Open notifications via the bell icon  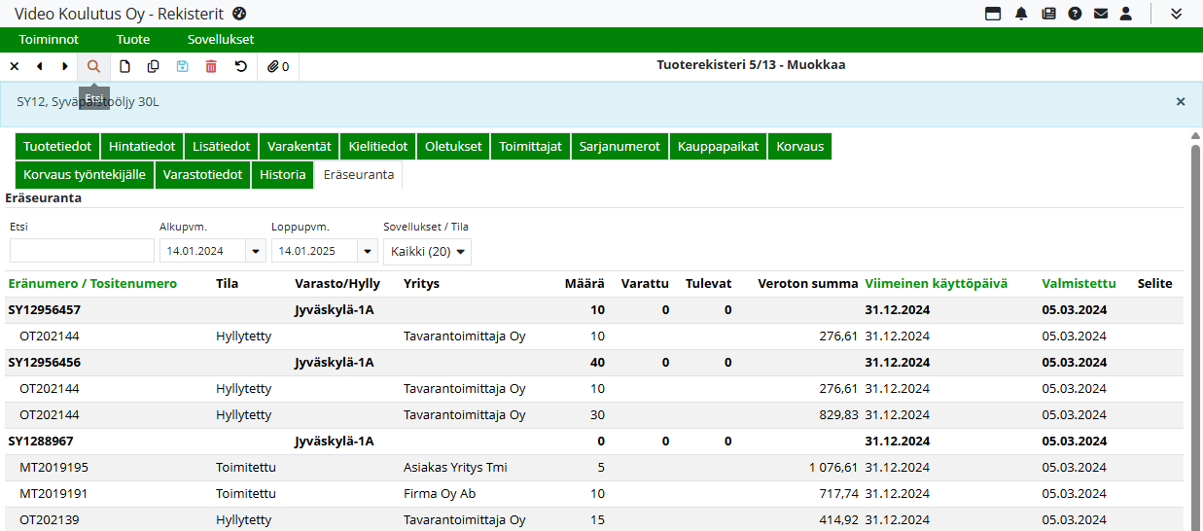point(1021,14)
